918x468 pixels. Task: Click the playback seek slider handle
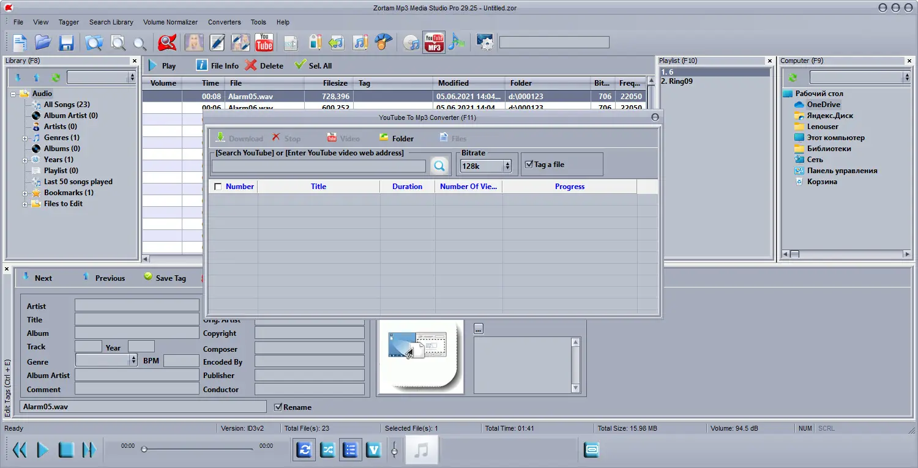[144, 450]
